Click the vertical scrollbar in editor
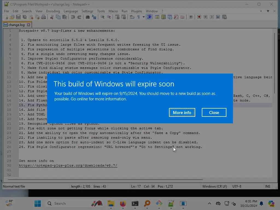The image size is (280, 210). tap(275, 63)
